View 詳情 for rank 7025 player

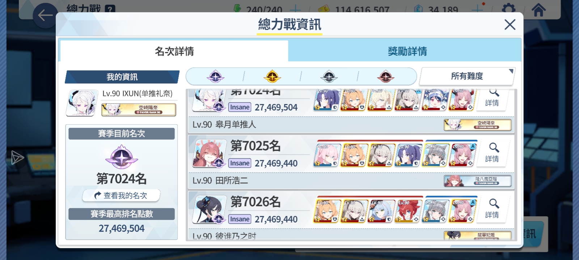pos(493,153)
